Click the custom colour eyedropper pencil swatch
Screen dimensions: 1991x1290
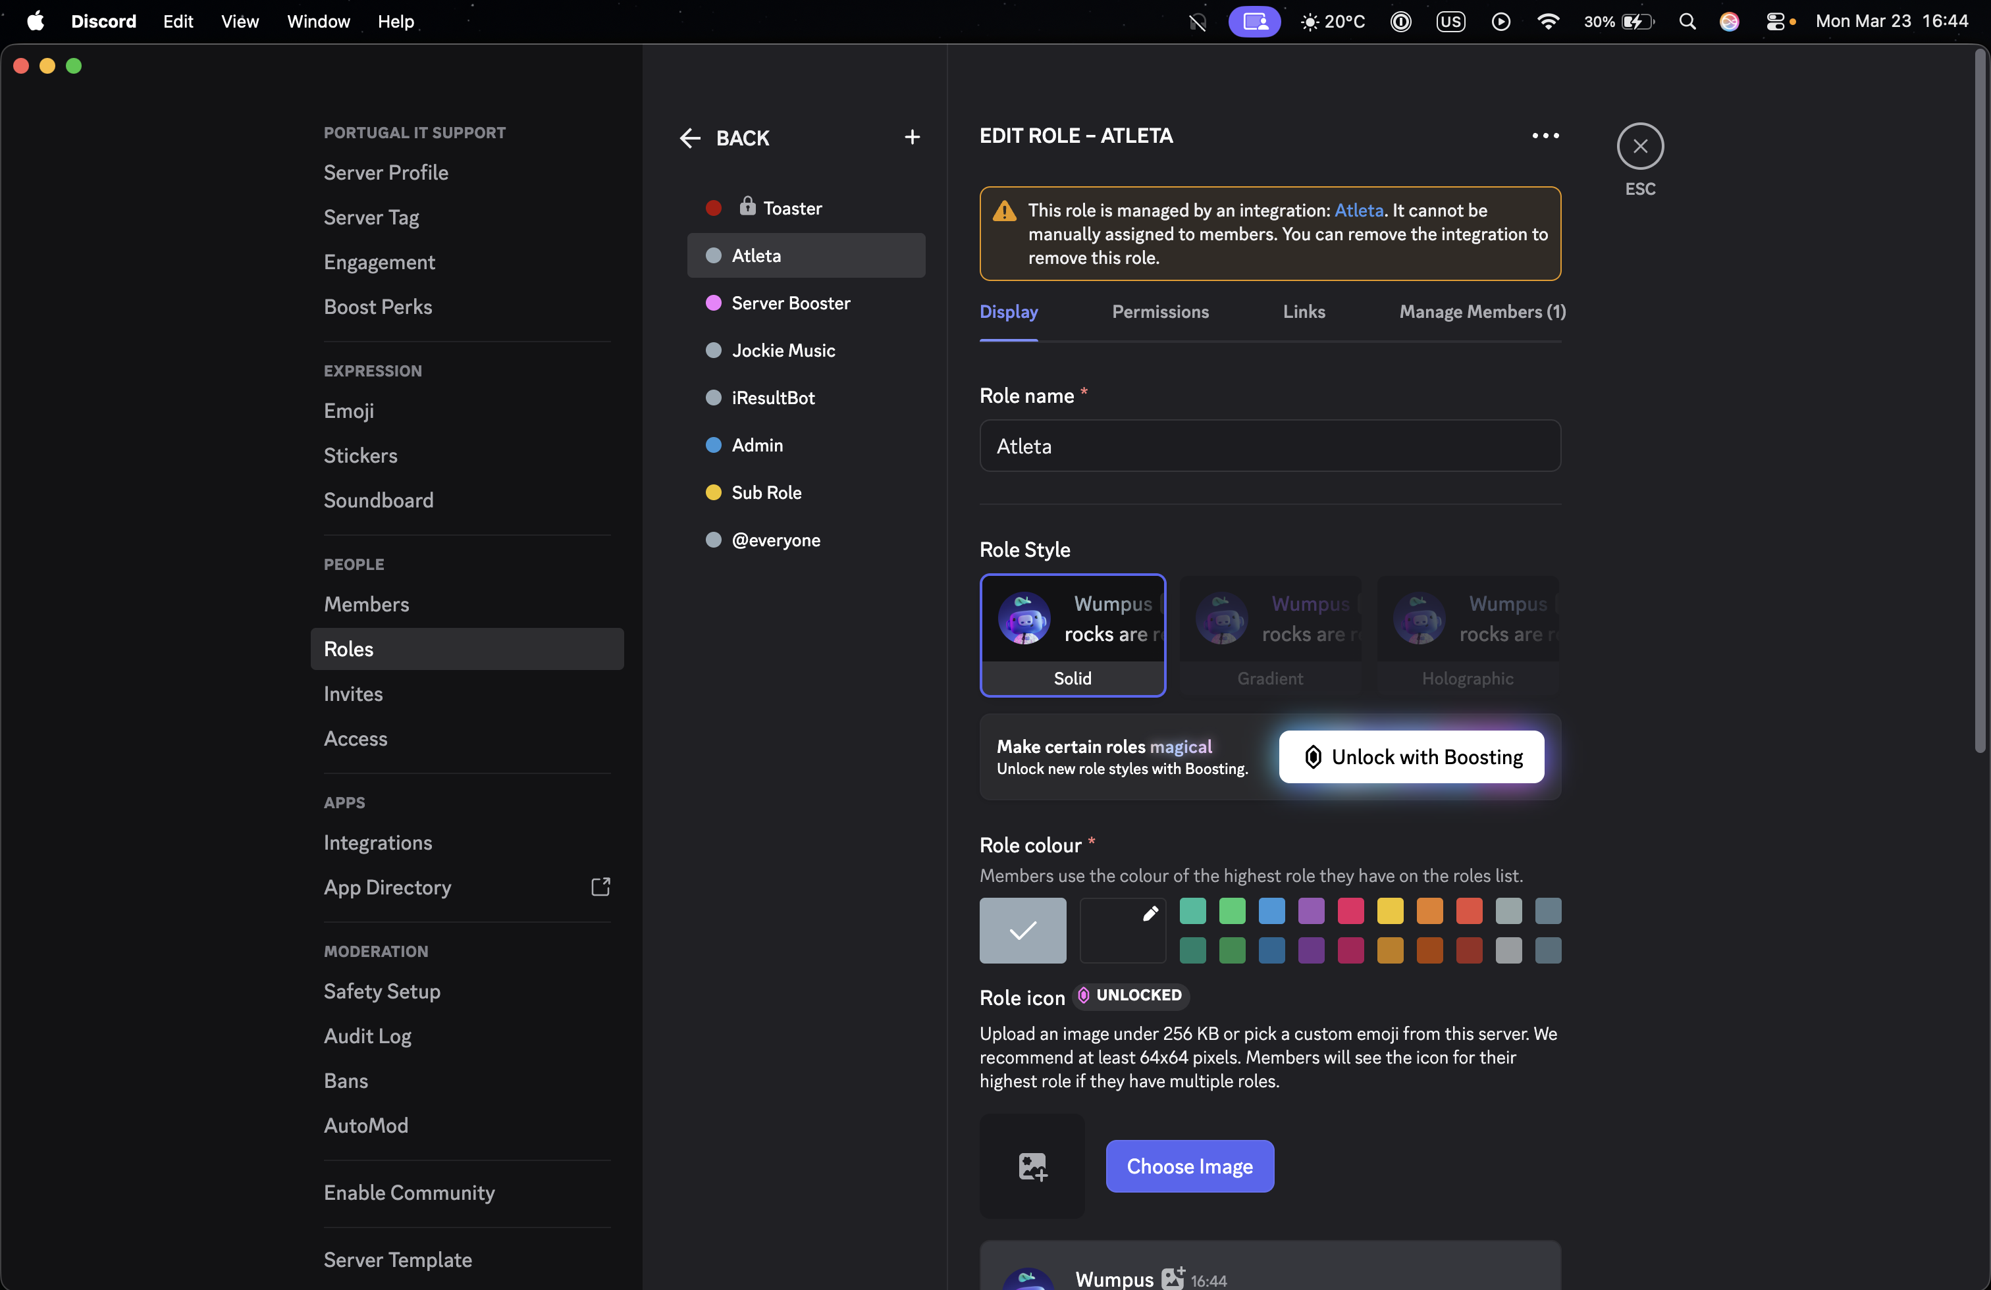pos(1123,930)
